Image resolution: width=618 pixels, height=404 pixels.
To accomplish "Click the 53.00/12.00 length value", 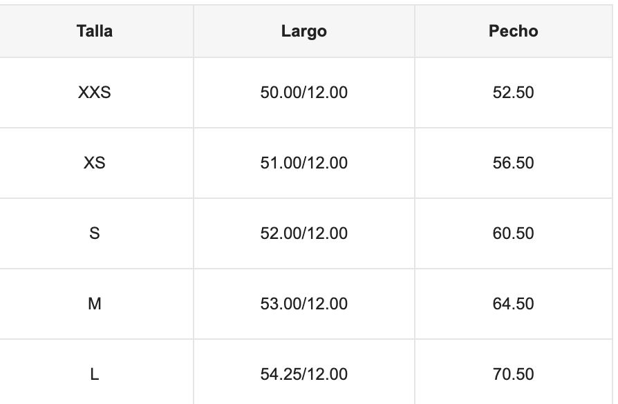I will pos(303,304).
